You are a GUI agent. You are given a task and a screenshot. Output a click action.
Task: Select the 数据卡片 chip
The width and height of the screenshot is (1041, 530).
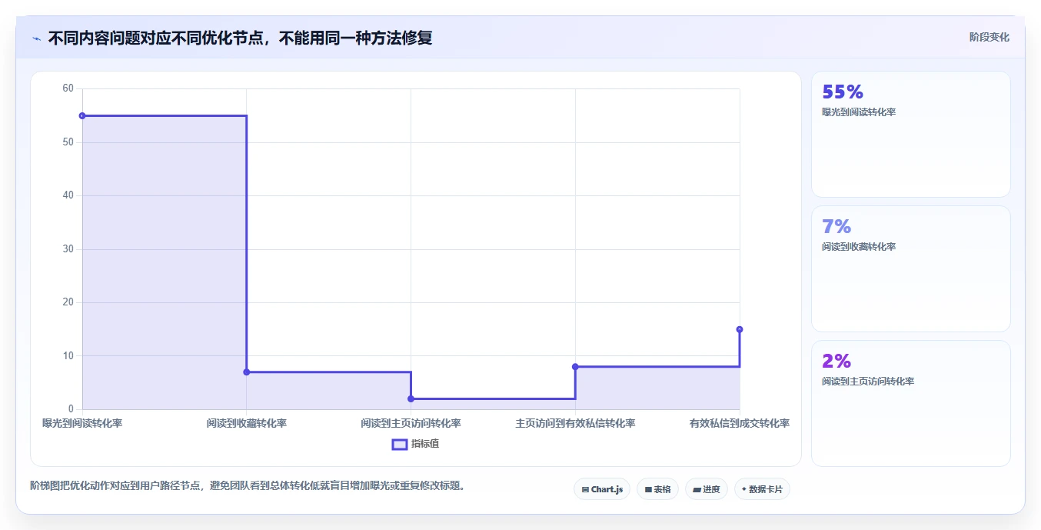[762, 489]
